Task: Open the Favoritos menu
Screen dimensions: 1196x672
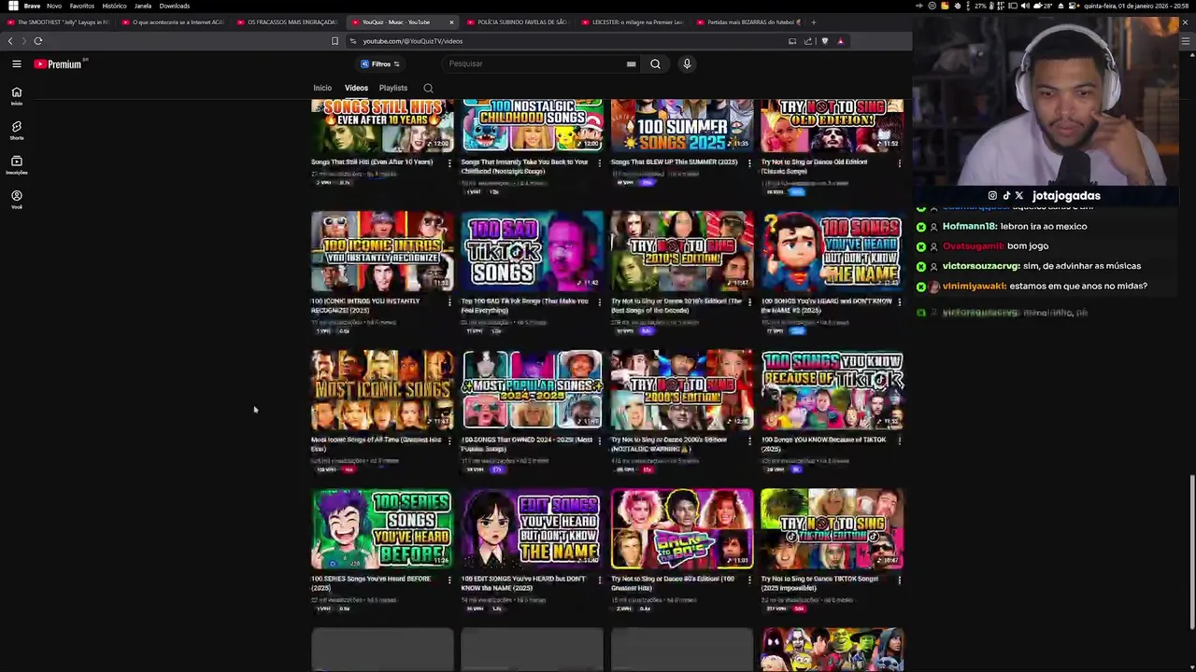Action: point(81,6)
